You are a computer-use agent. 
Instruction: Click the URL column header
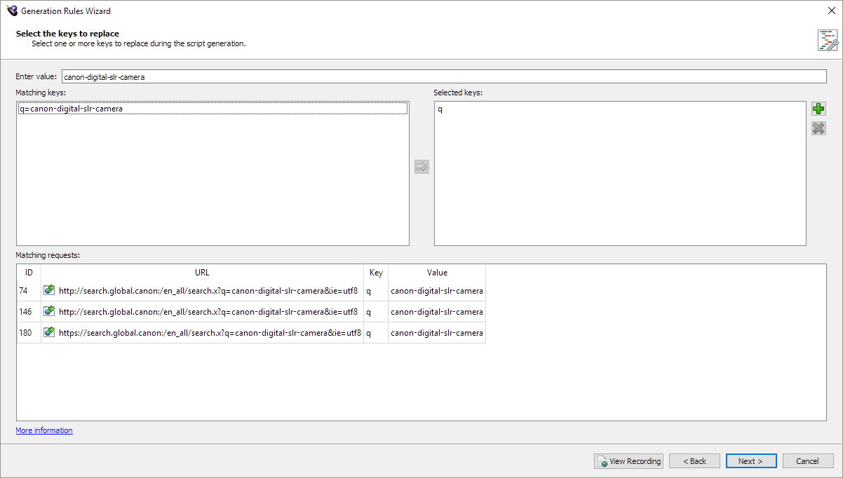tap(202, 273)
